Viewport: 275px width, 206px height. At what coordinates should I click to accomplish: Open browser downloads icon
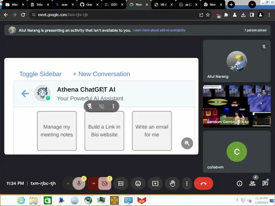(x=243, y=15)
